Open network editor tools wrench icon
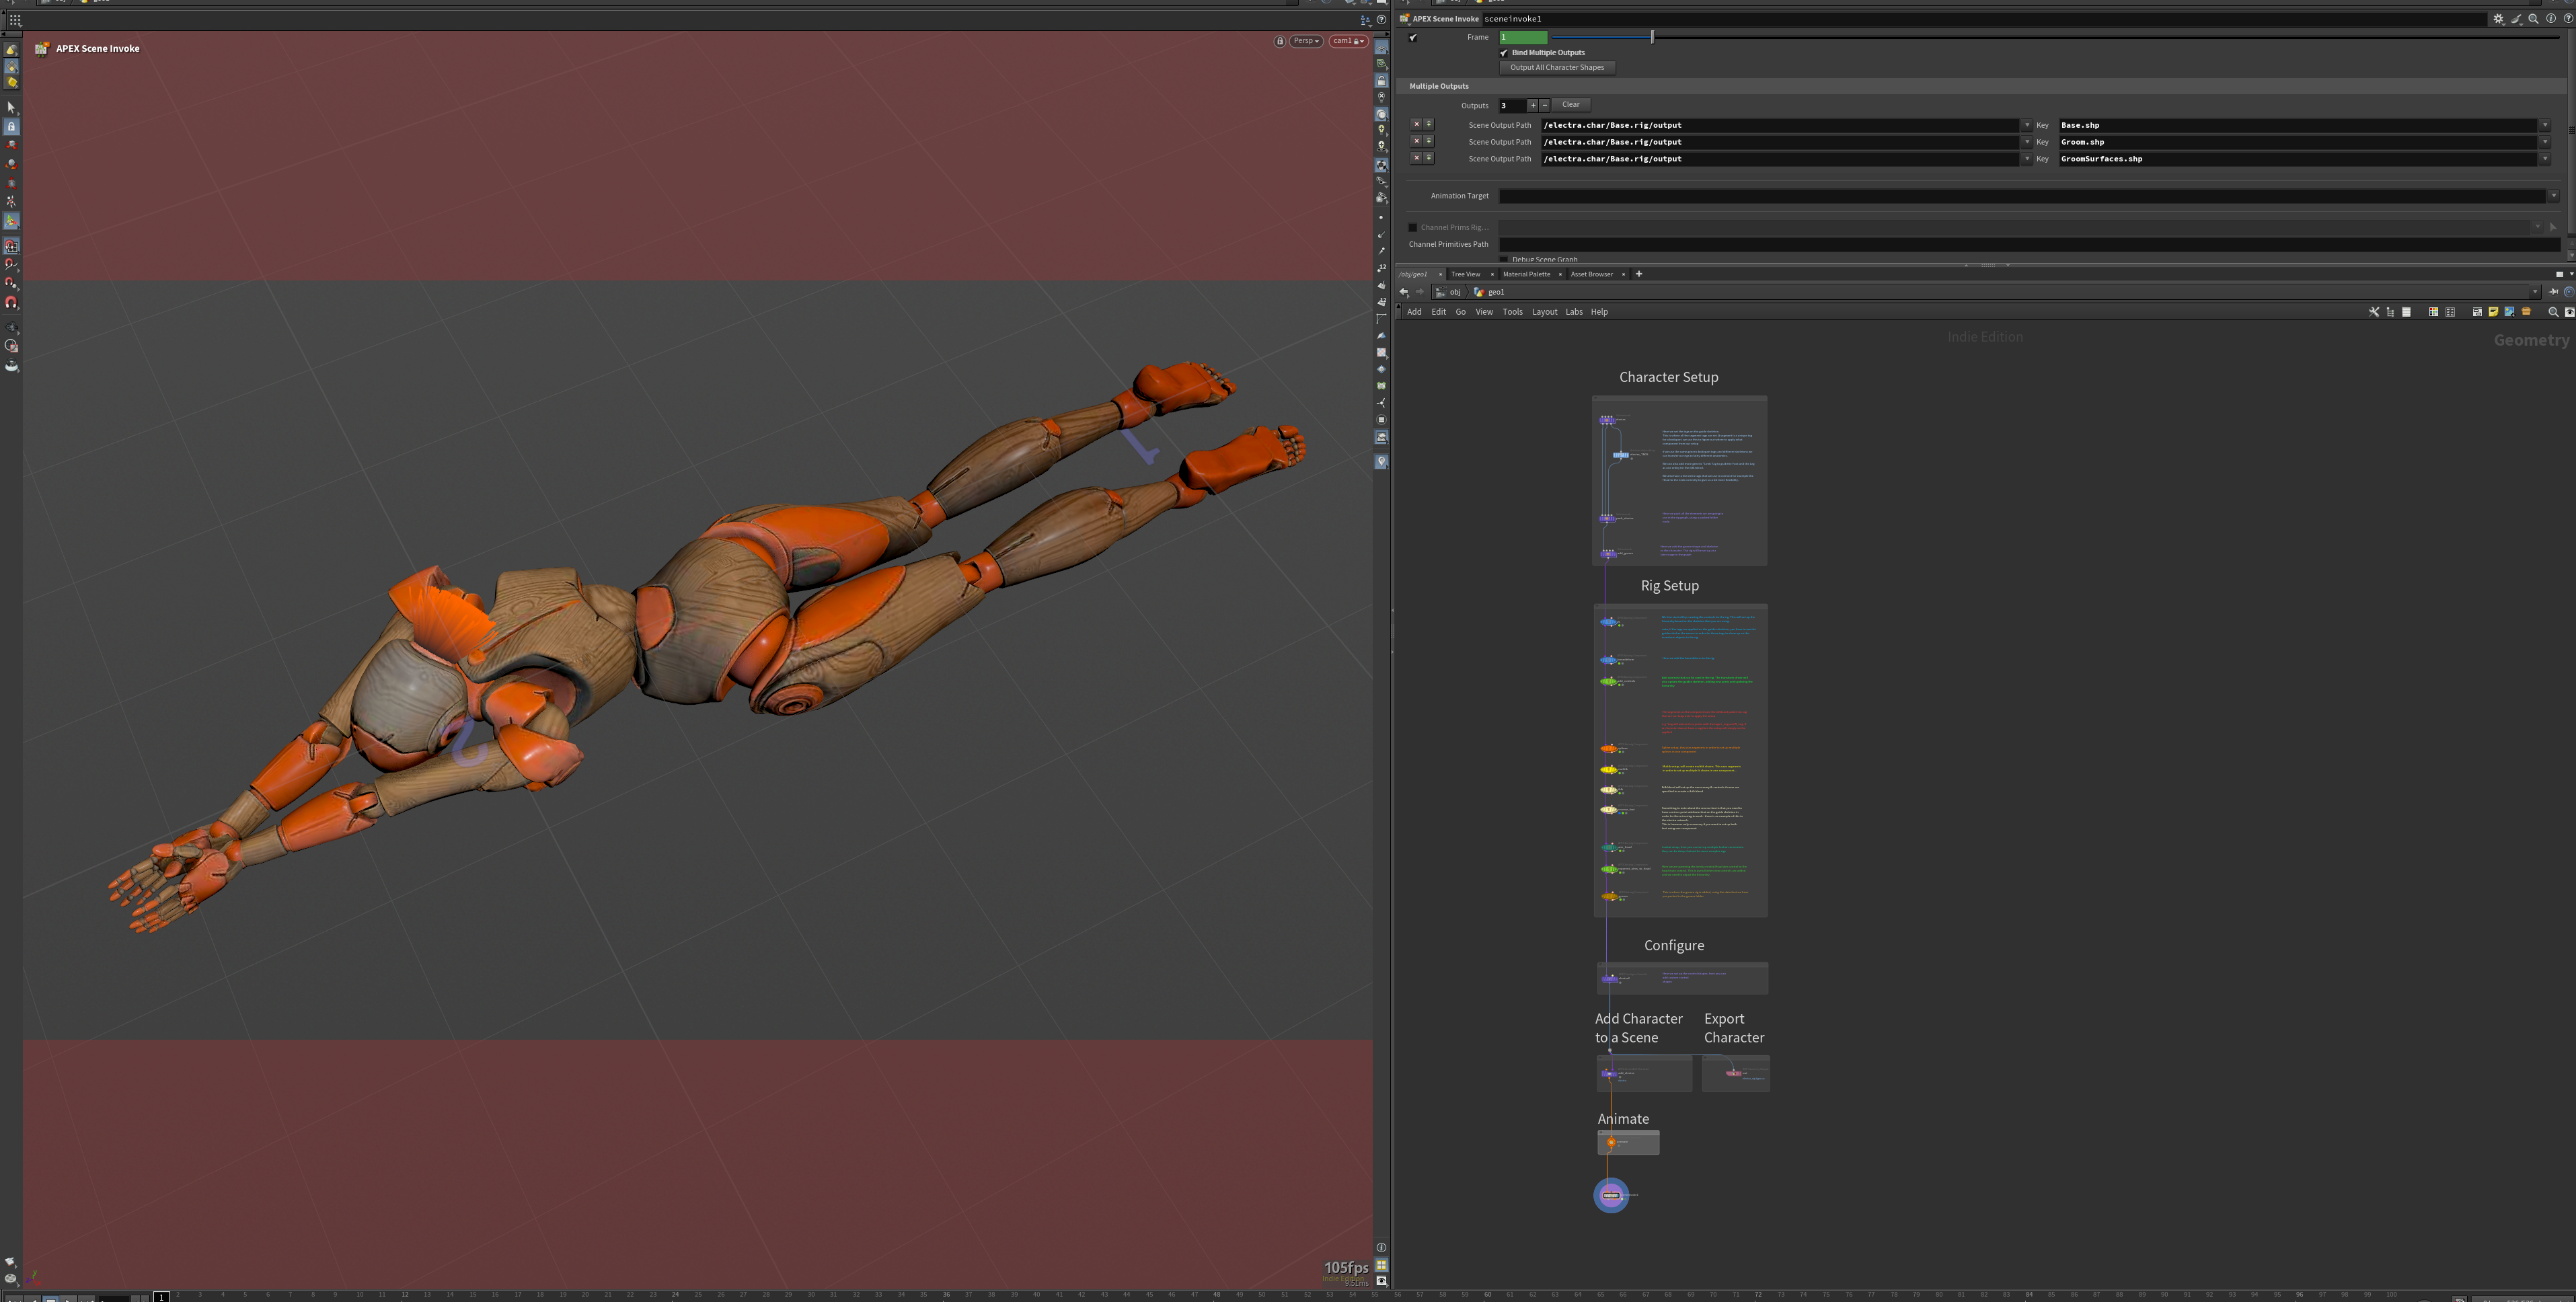 coord(2374,312)
